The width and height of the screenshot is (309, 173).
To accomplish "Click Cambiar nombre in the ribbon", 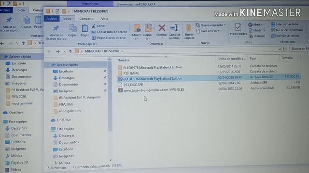I will [x=174, y=32].
